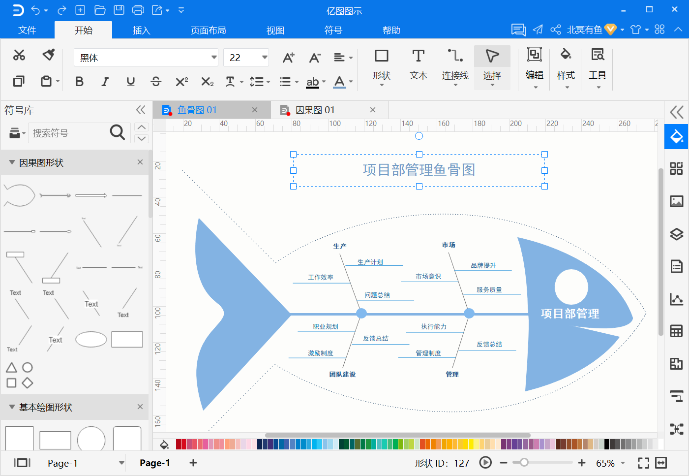This screenshot has height=476, width=689.
Task: Click the format painter brush icon
Action: (48, 55)
